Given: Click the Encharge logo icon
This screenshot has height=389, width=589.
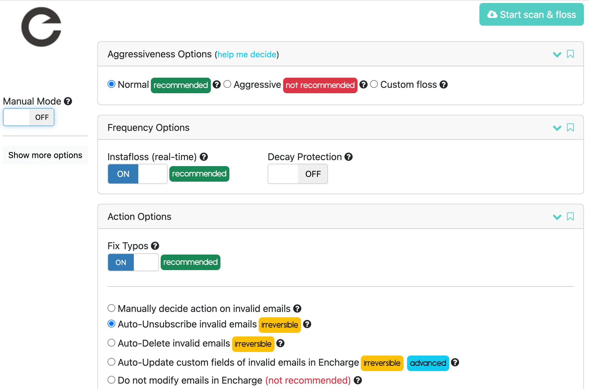Looking at the screenshot, I should [41, 27].
